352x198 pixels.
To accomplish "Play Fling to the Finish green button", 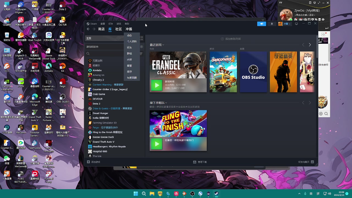I will coord(156,144).
